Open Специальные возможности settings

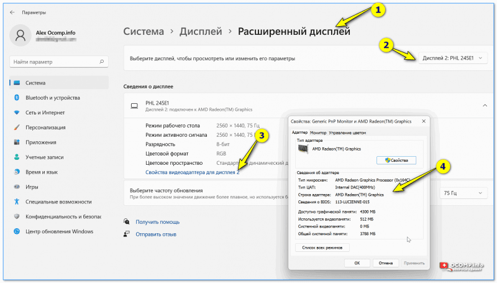click(58, 202)
